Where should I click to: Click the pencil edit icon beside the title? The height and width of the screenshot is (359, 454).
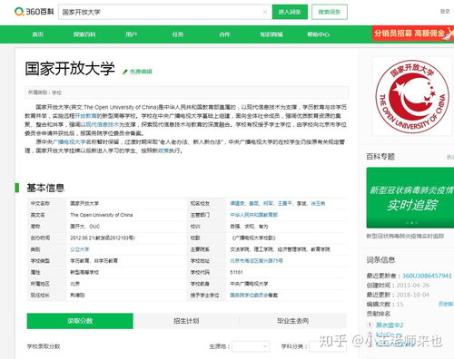[125, 72]
